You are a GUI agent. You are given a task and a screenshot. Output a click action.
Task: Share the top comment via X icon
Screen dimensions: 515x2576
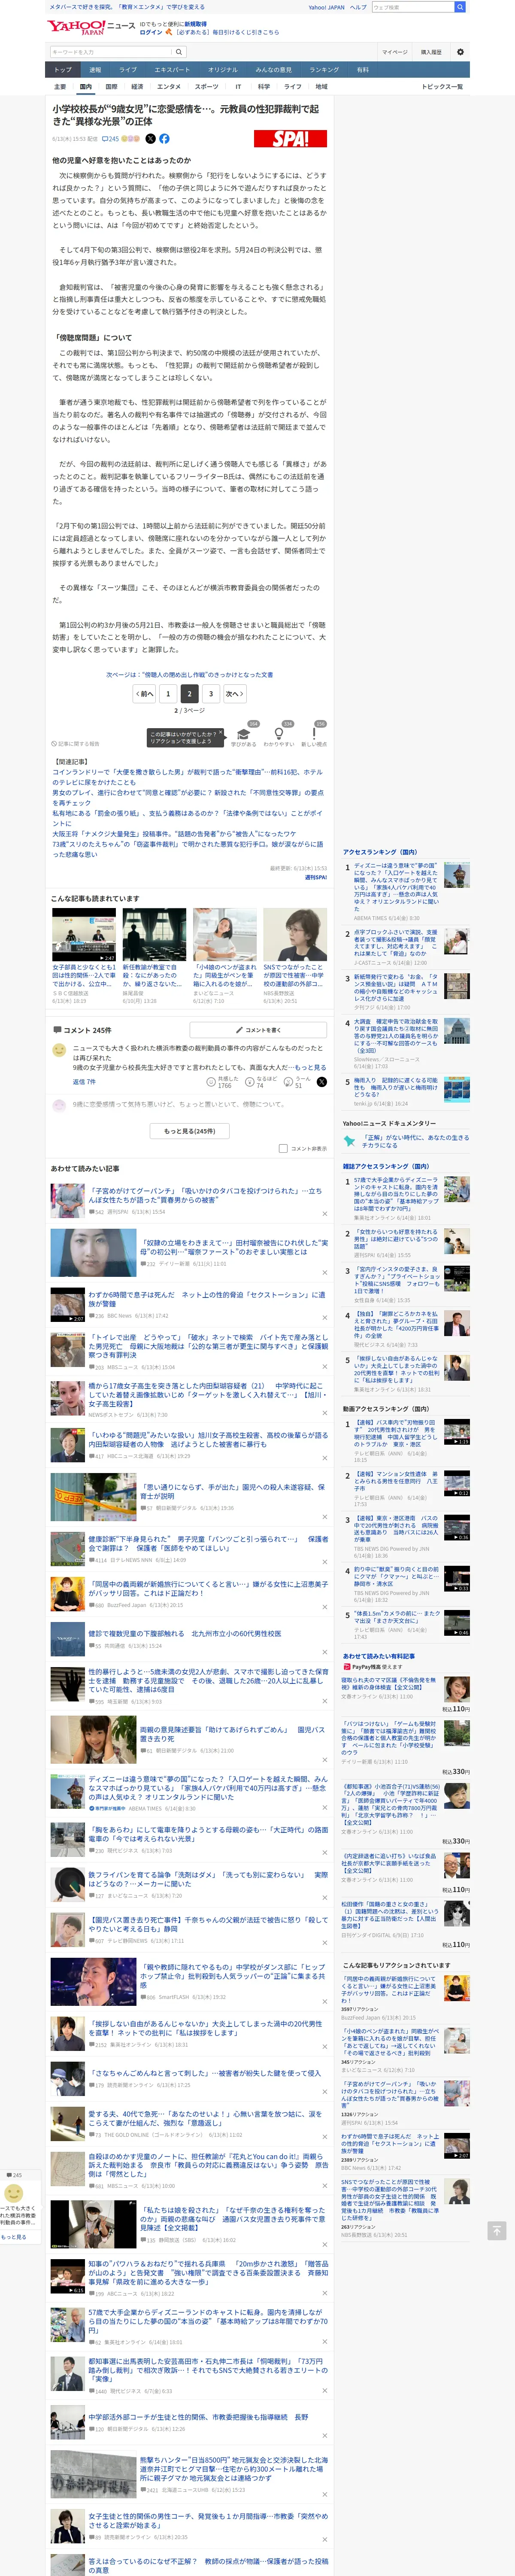click(x=321, y=1082)
